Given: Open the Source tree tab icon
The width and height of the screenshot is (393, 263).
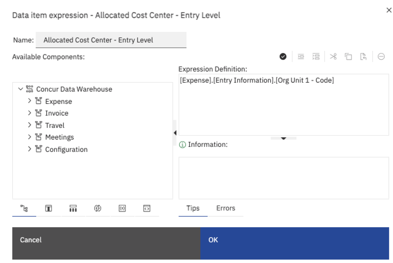Looking at the screenshot, I should tap(24, 208).
